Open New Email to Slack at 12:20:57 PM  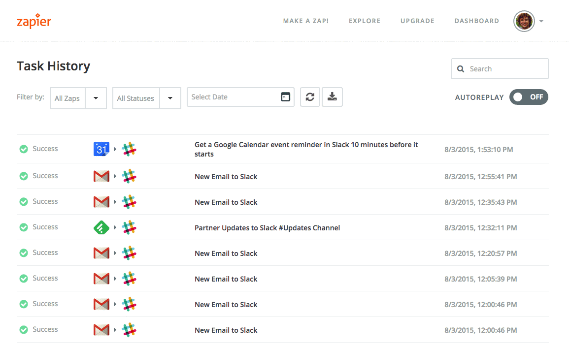pos(226,253)
